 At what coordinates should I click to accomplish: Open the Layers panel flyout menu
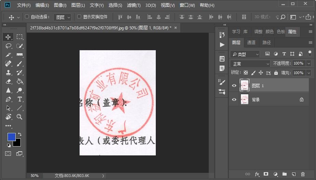coord(310,43)
